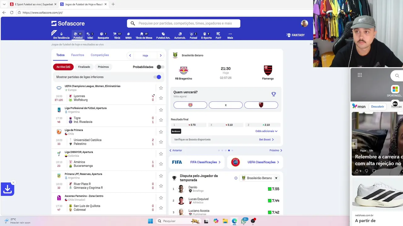The height and width of the screenshot is (226, 403).
Task: Open the Futebol sport category
Action: (78, 35)
